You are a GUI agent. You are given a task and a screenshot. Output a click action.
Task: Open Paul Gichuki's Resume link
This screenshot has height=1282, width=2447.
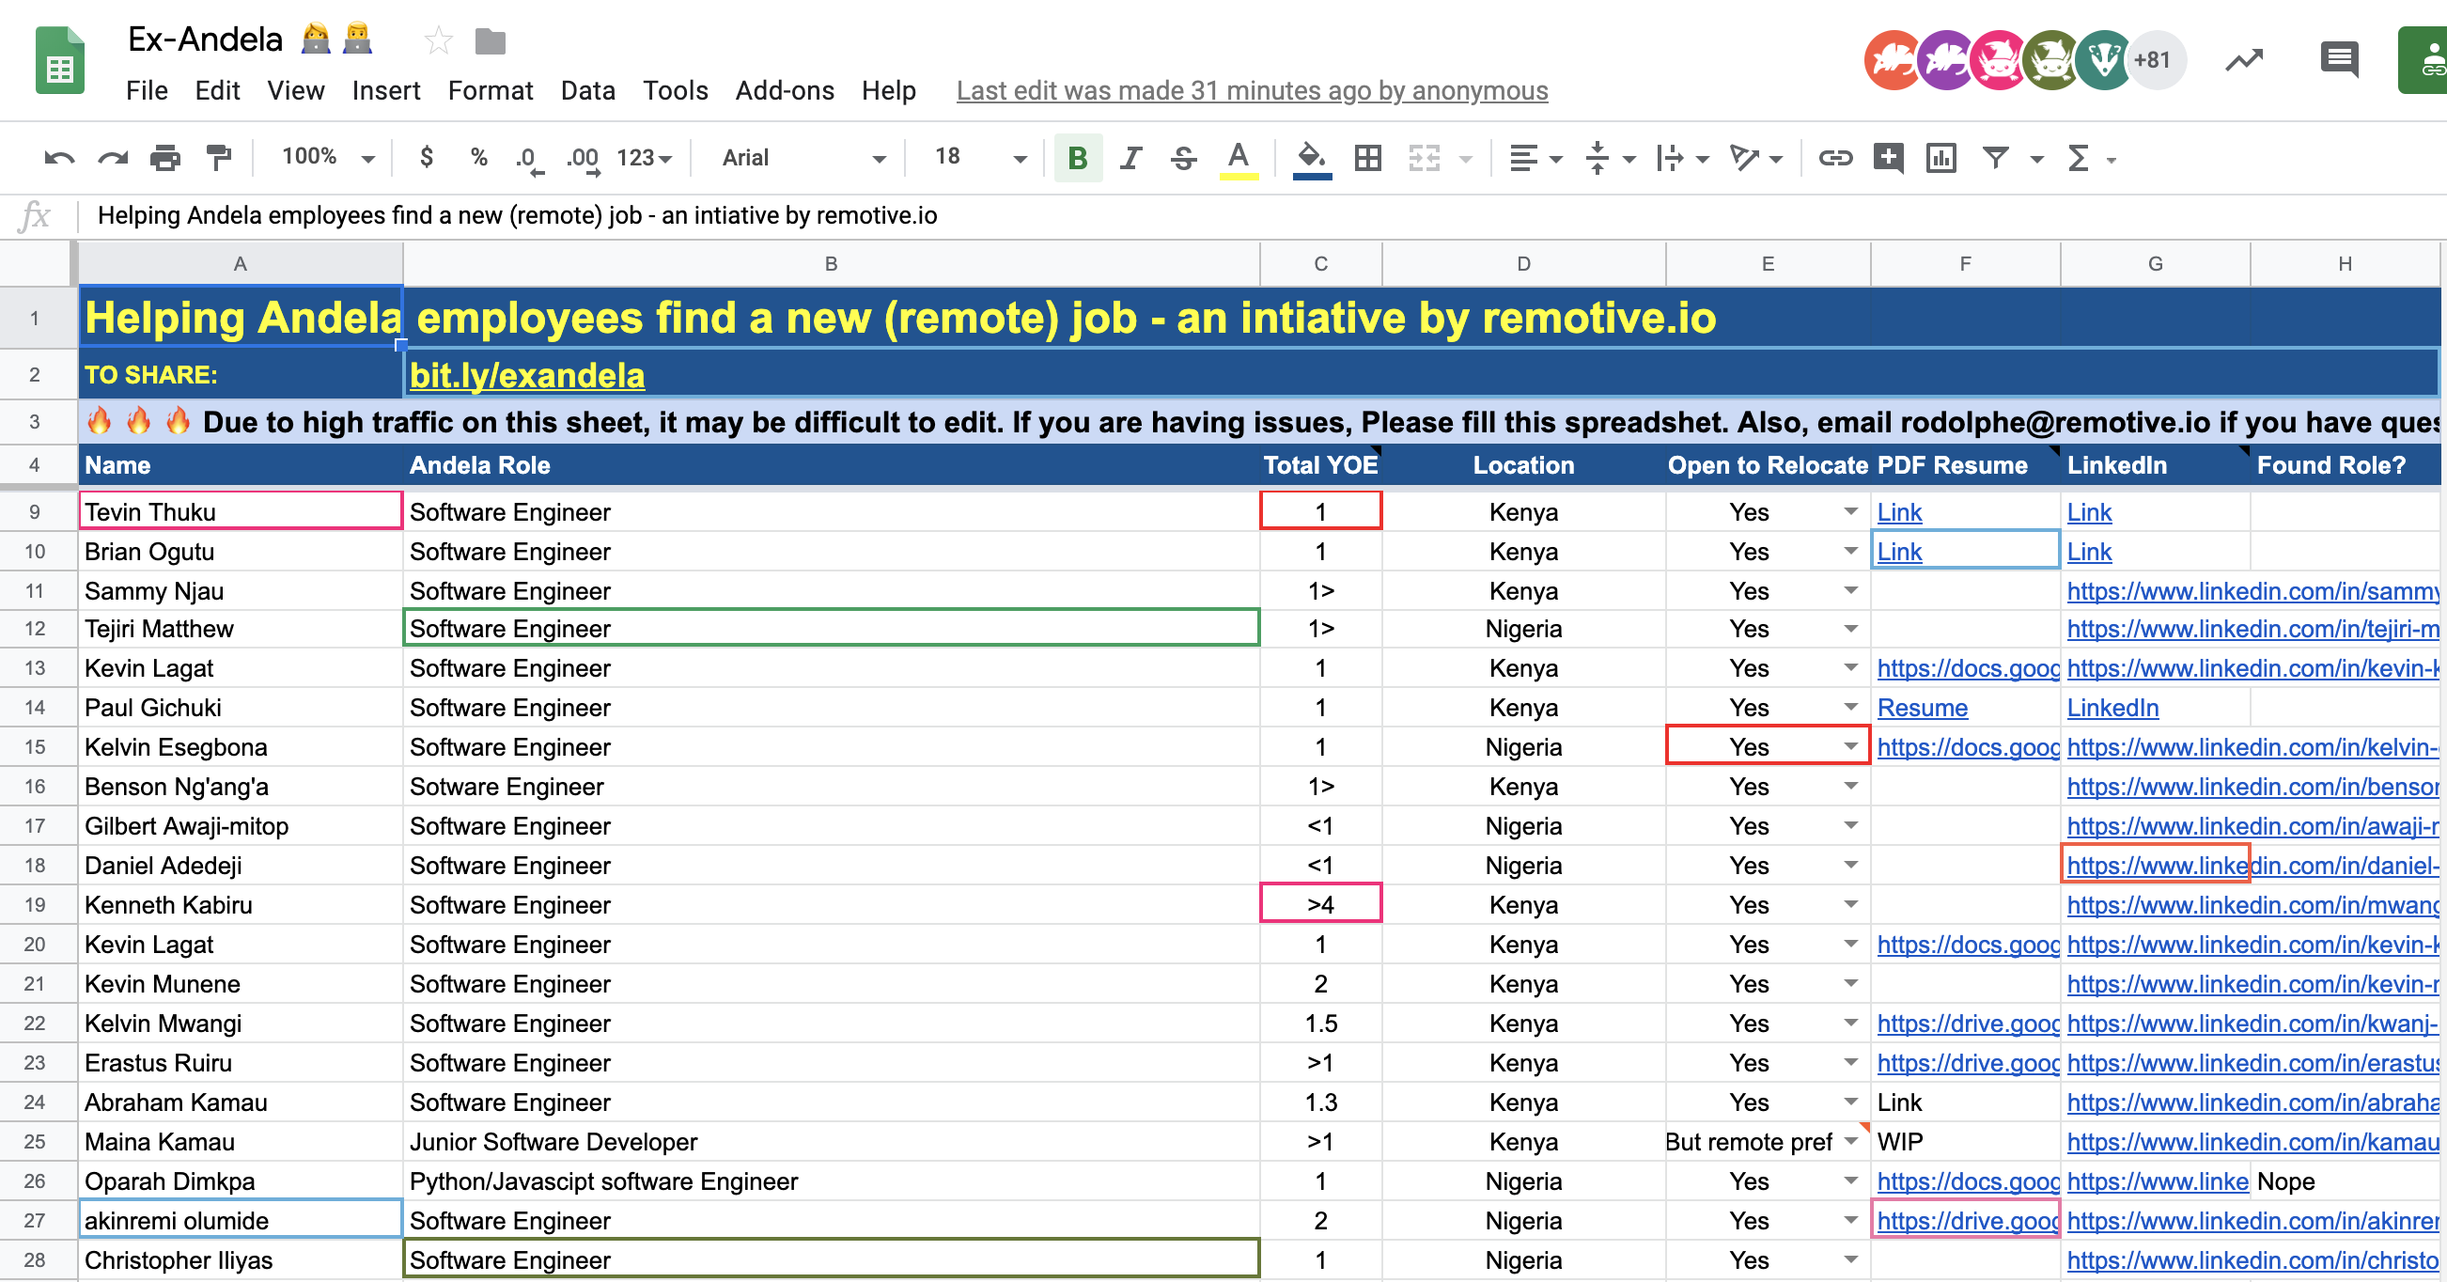click(1922, 708)
